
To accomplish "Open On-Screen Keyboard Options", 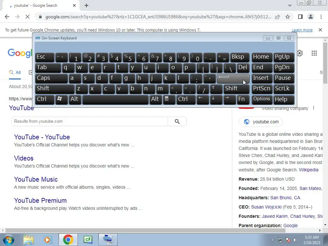I will (x=262, y=100).
